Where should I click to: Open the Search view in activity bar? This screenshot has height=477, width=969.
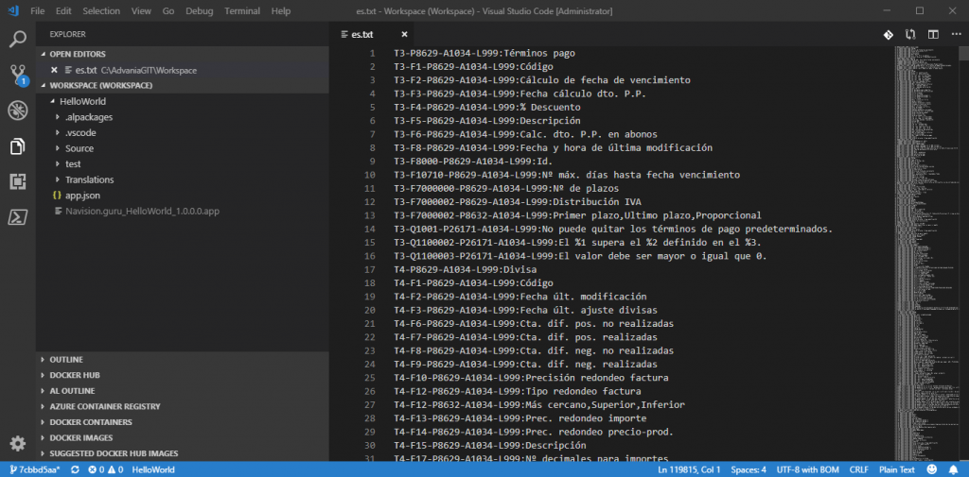click(18, 40)
